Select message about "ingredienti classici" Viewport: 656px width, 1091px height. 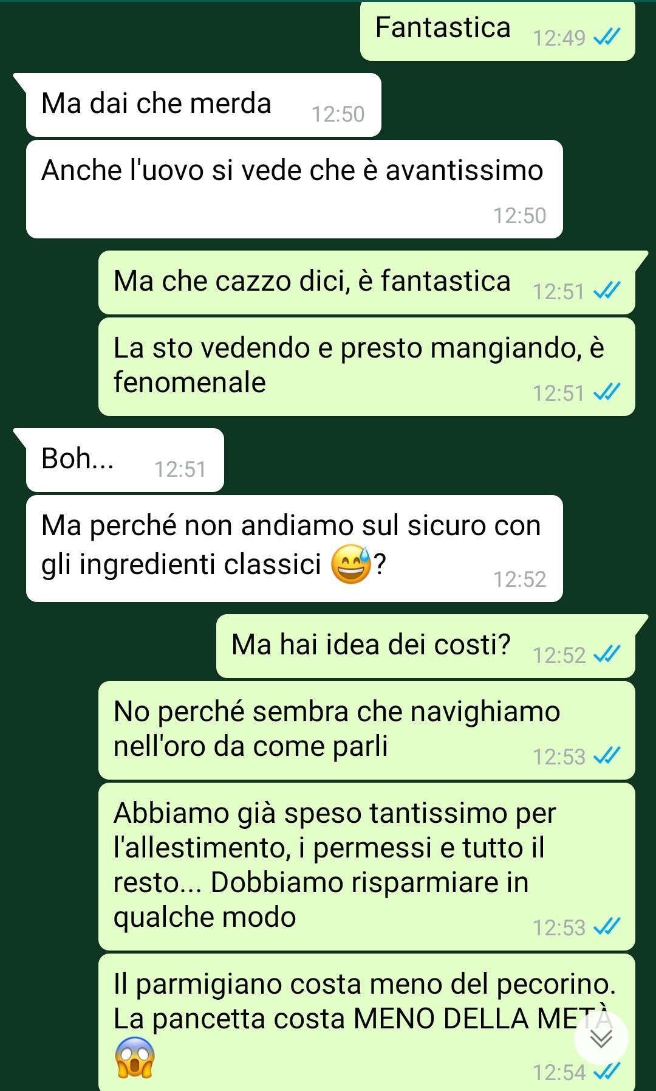tap(295, 549)
